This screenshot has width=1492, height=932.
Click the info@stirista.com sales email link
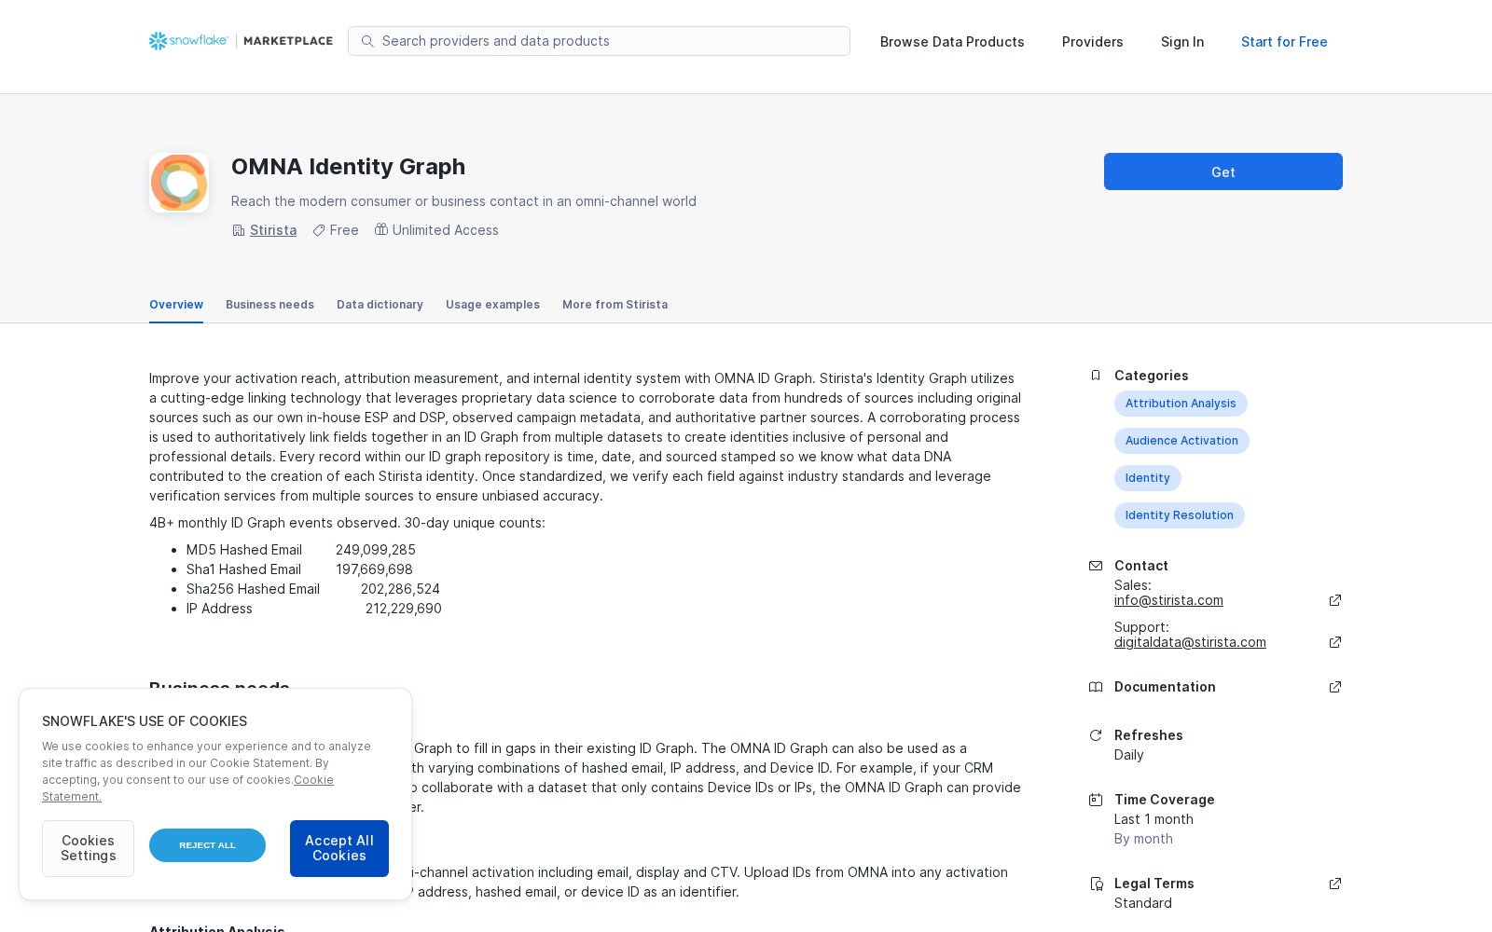point(1168,600)
